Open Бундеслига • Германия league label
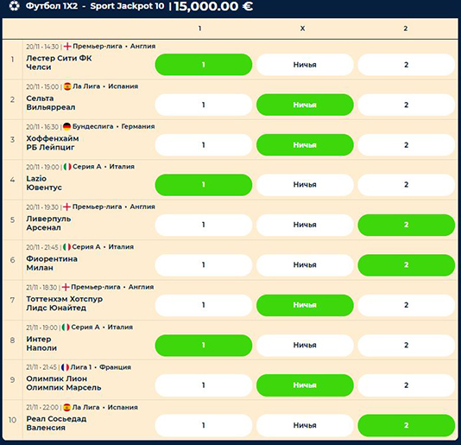 (x=113, y=126)
